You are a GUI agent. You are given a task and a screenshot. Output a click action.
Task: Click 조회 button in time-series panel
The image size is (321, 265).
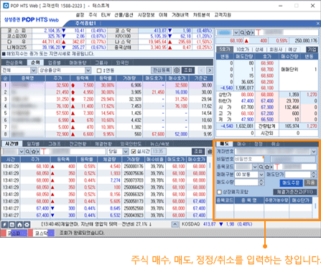[198, 152]
